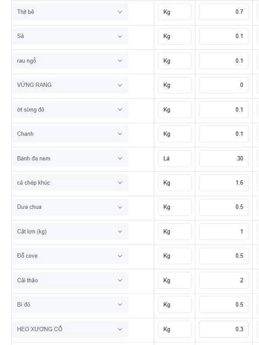Click the chevron beside VỪNG RANG
259x345 pixels.
click(120, 85)
